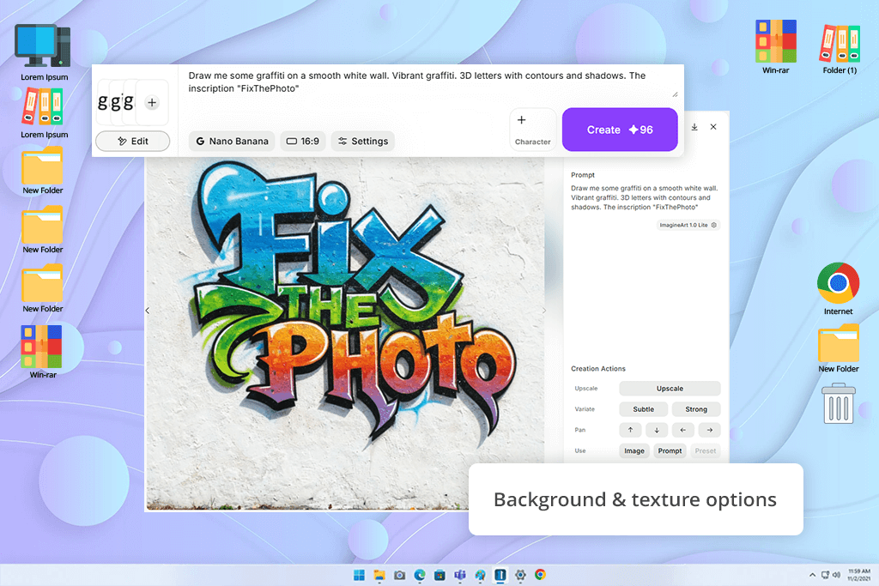
Task: Click the ImagineArt 1.0 Lite model chip
Action: 688,225
